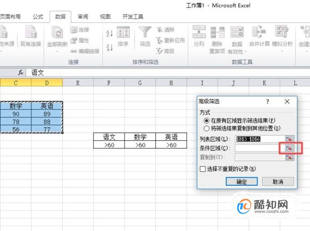Sort descending Z to A

(110, 48)
